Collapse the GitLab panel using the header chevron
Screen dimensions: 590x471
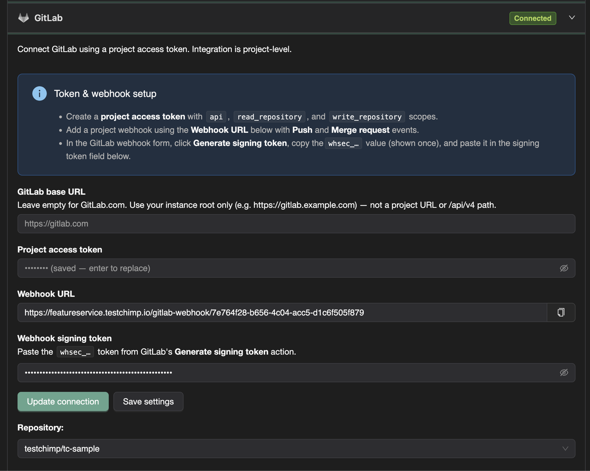(x=572, y=18)
